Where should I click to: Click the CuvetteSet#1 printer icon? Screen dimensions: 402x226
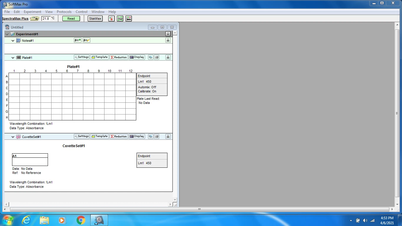pyautogui.click(x=168, y=137)
